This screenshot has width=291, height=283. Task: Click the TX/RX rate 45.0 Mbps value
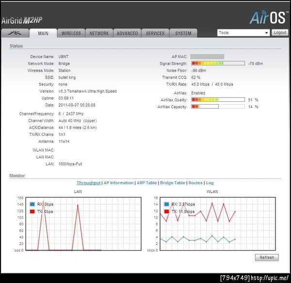pyautogui.click(x=212, y=84)
